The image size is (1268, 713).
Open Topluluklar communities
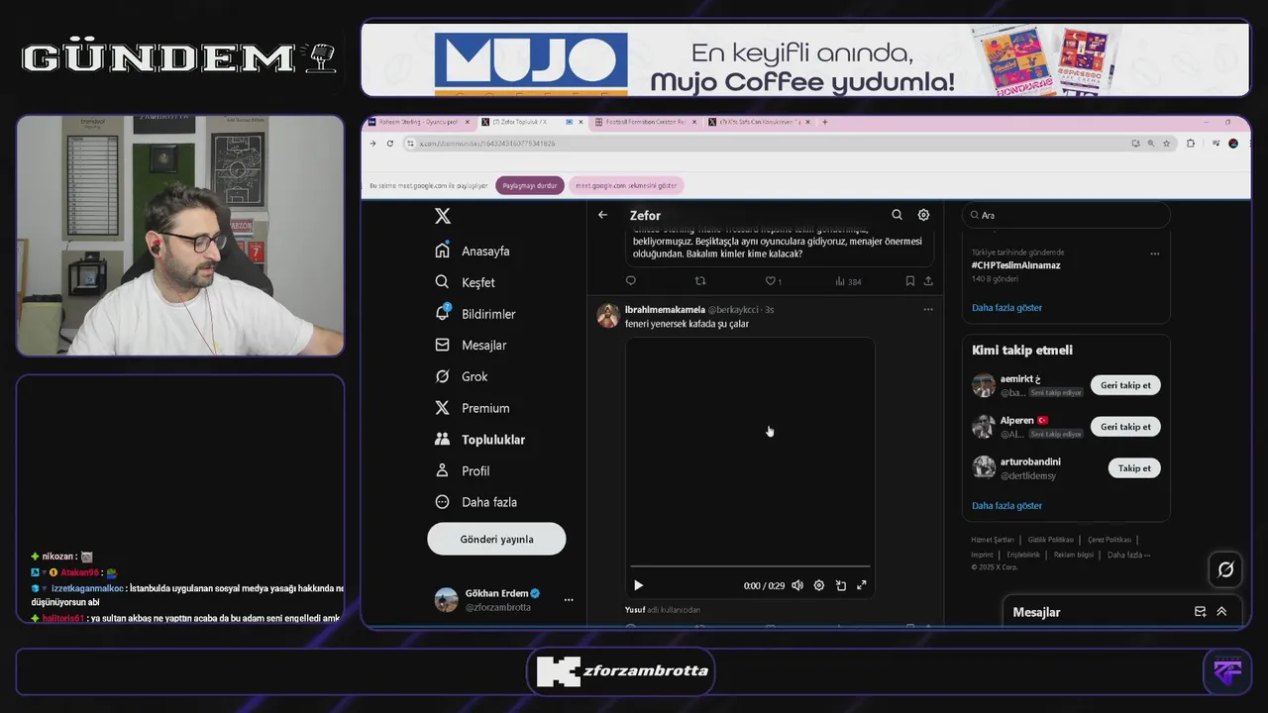pyautogui.click(x=479, y=440)
